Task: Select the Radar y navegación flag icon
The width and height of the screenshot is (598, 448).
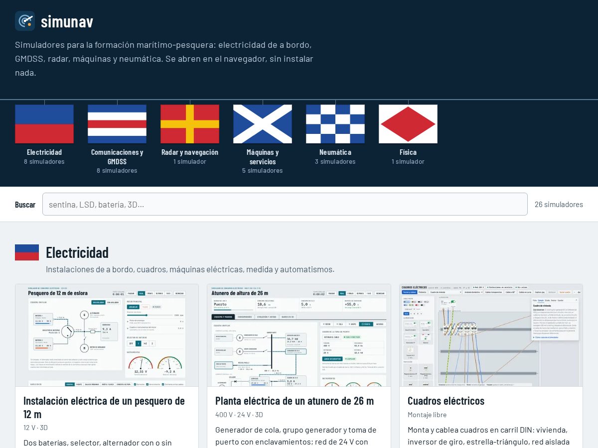Action: coord(190,124)
